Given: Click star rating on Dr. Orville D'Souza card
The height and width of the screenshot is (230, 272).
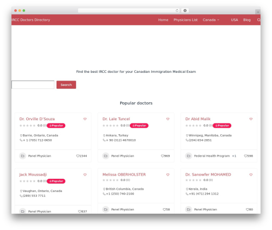Looking at the screenshot, I should tap(27, 126).
